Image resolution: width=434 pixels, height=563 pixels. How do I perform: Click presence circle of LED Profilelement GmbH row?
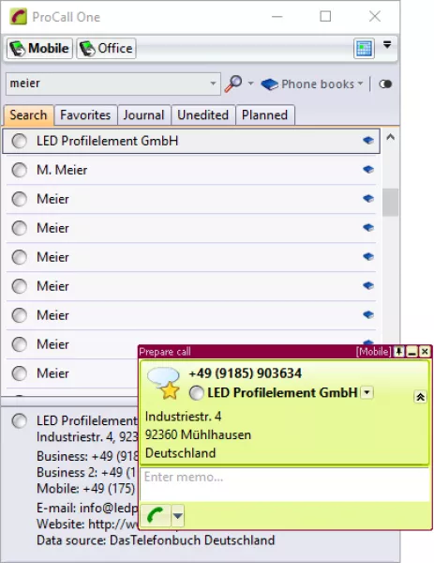pyautogui.click(x=20, y=141)
